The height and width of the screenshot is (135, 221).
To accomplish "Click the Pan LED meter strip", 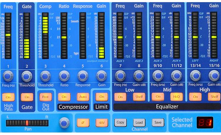I will pyautogui.click(x=27, y=123).
